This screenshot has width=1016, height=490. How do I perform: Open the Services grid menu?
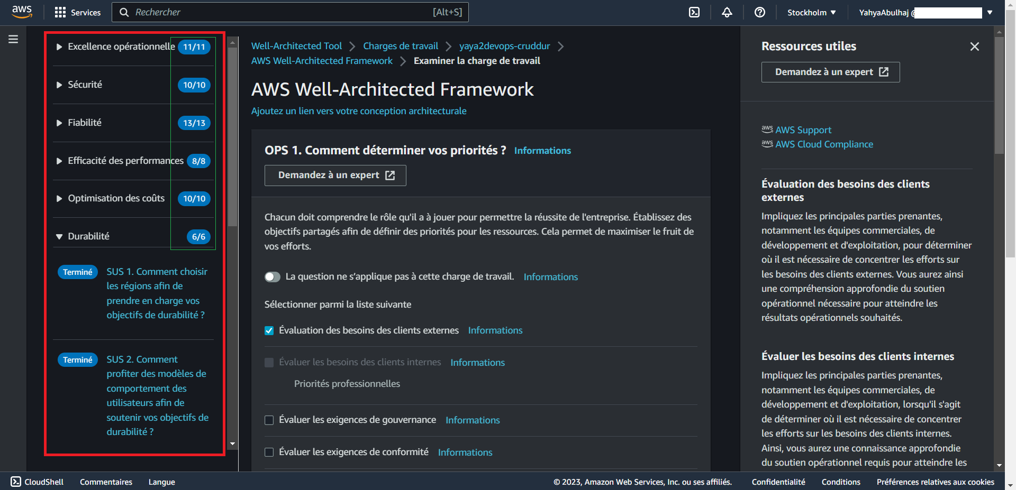60,12
